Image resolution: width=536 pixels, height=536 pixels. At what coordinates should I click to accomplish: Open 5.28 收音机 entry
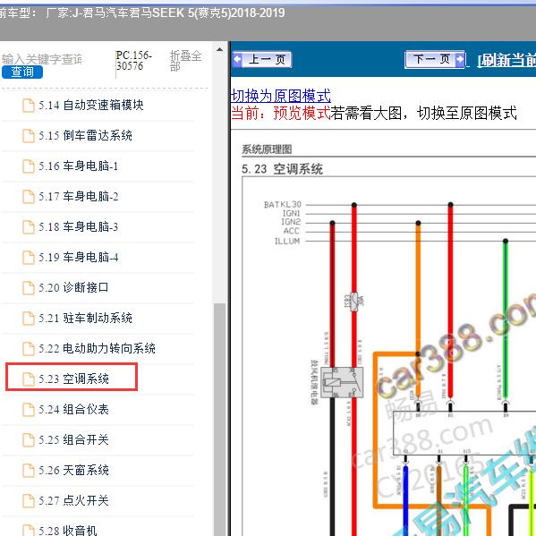[x=68, y=531]
